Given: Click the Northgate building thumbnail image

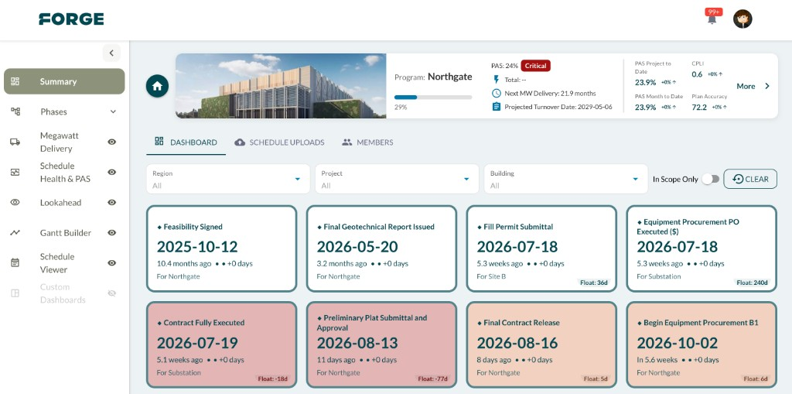Looking at the screenshot, I should 281,86.
